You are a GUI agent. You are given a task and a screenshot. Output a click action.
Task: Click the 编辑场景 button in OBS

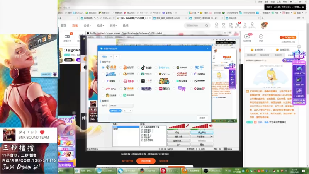(178, 137)
